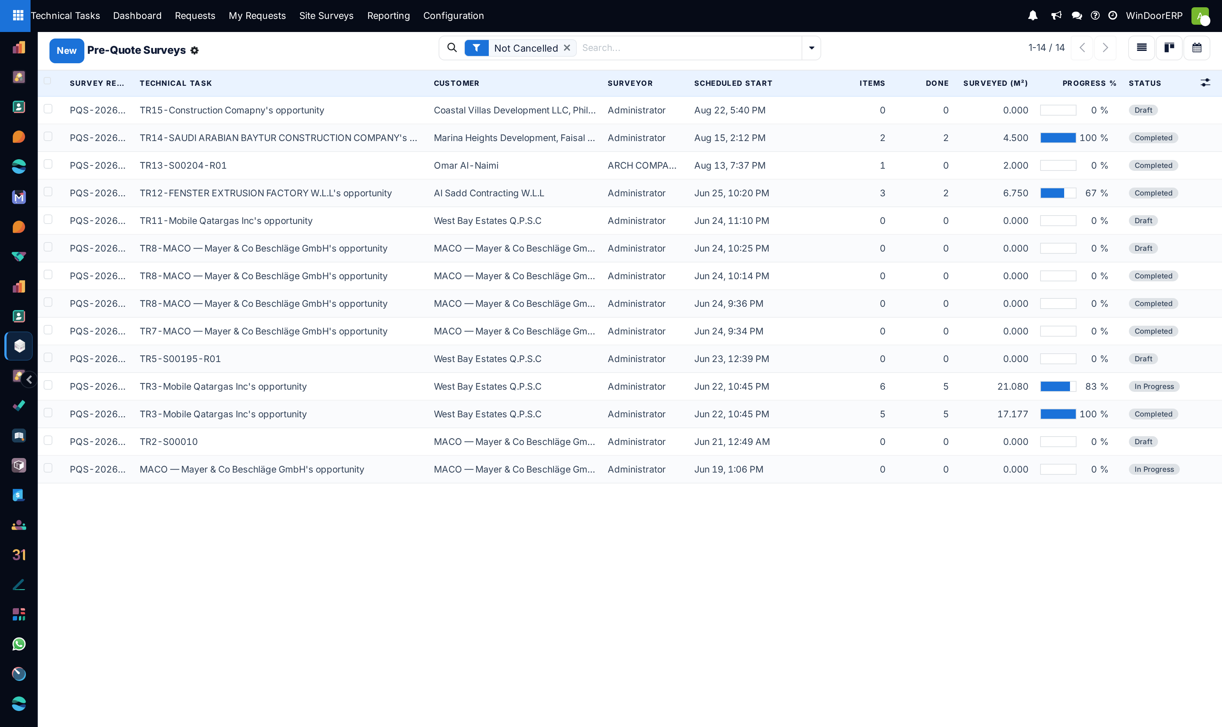Select the TR7 MACO row checkbox
The width and height of the screenshot is (1222, 727).
point(48,330)
